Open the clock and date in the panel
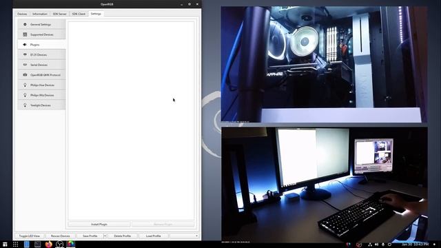Image resolution: width=441 pixels, height=248 pixels. click(x=415, y=245)
